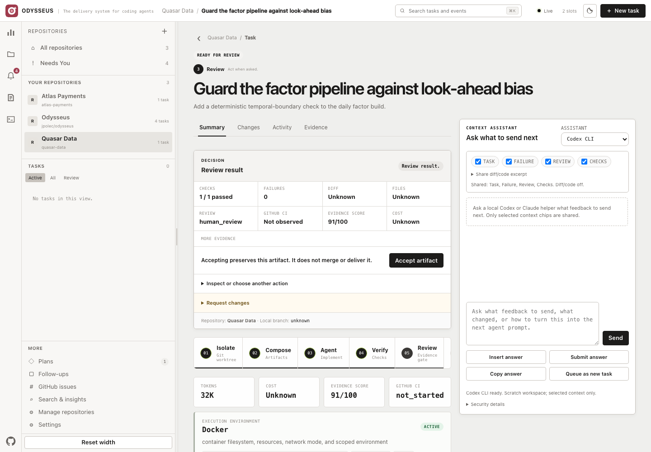651x452 pixels.
Task: Switch to the Evidence tab
Action: tap(316, 127)
